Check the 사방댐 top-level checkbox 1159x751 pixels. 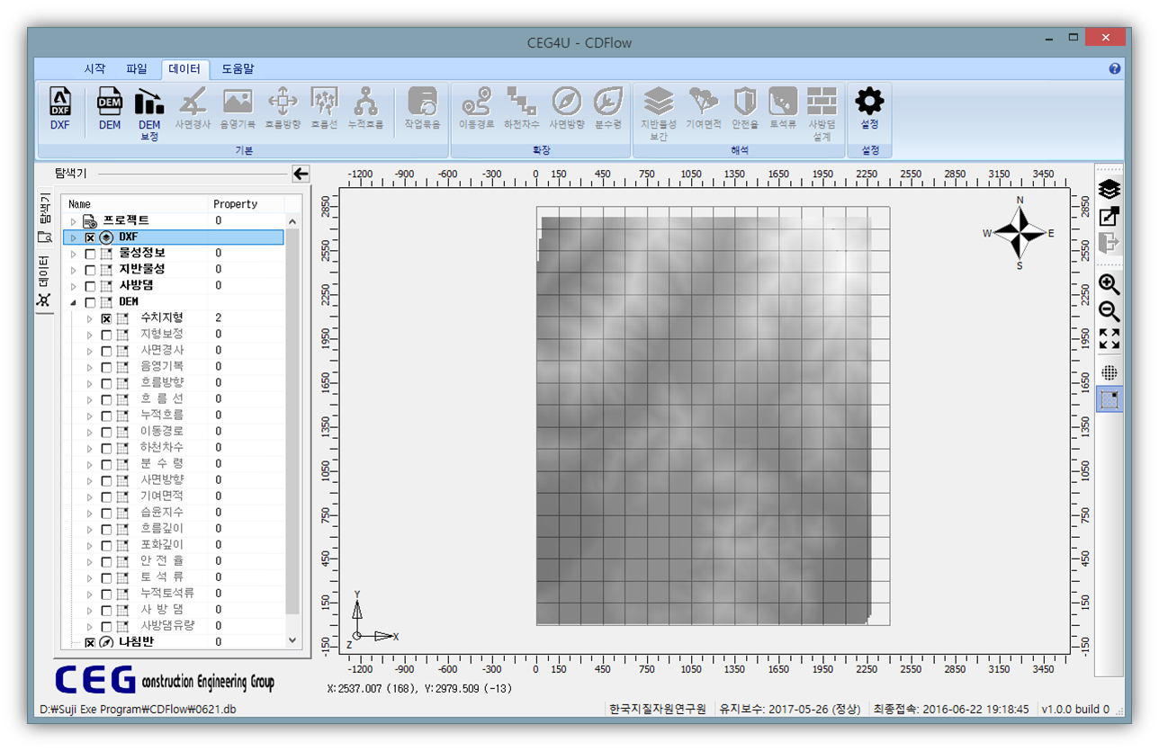pos(90,286)
